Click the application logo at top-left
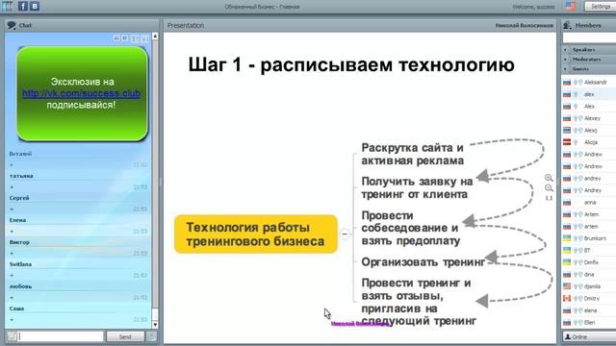 (7, 6)
